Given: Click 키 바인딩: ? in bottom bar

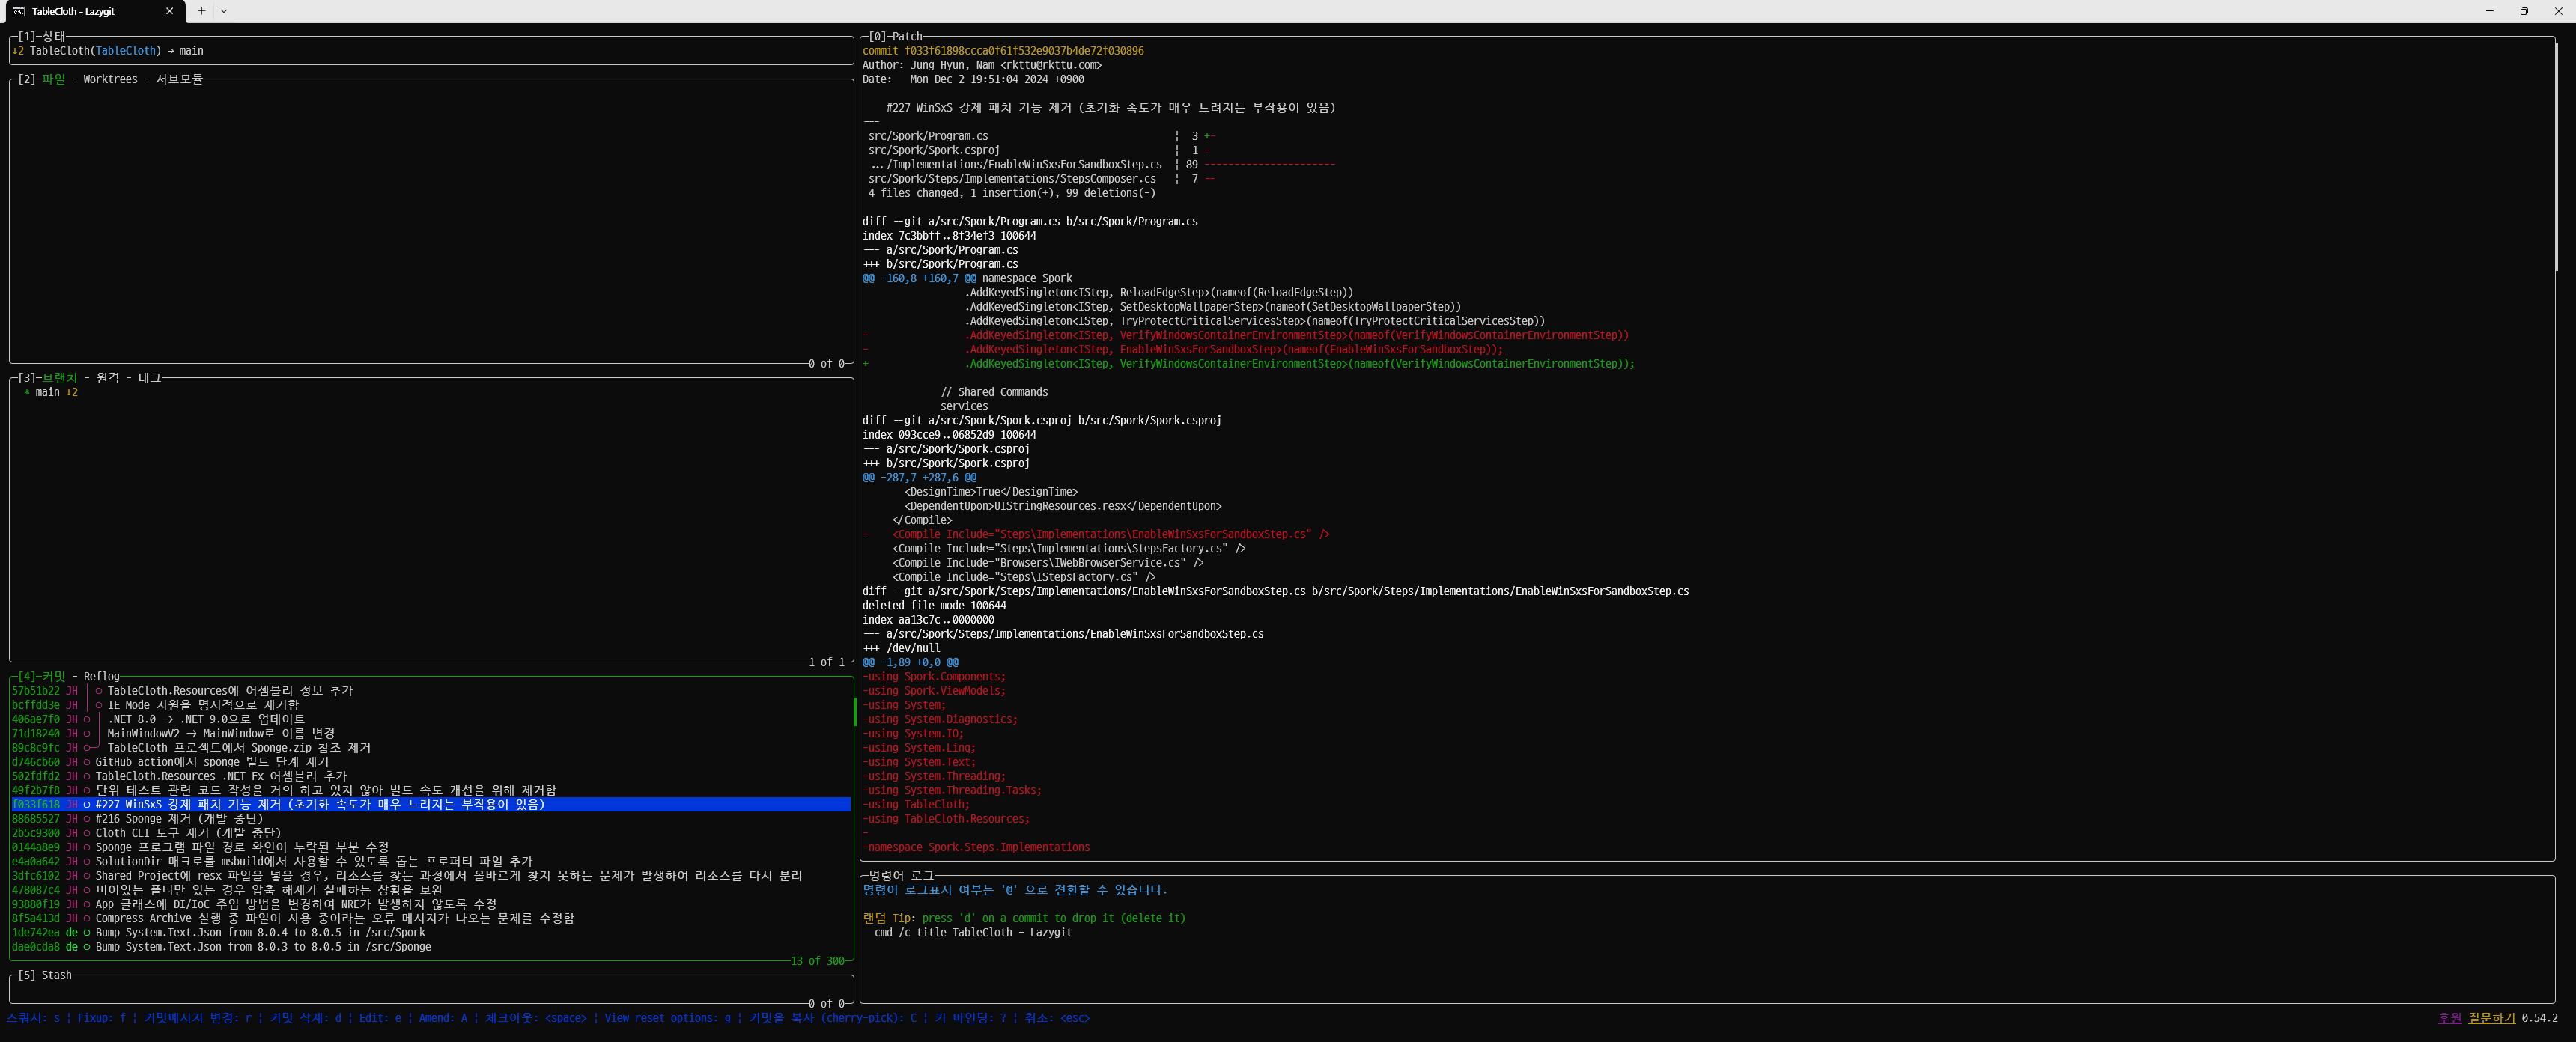Looking at the screenshot, I should click(971, 1018).
